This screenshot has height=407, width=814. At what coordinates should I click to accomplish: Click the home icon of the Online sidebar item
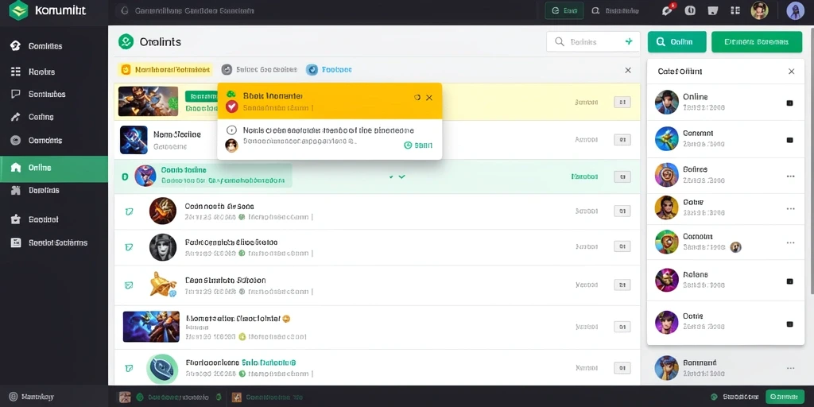(16, 167)
